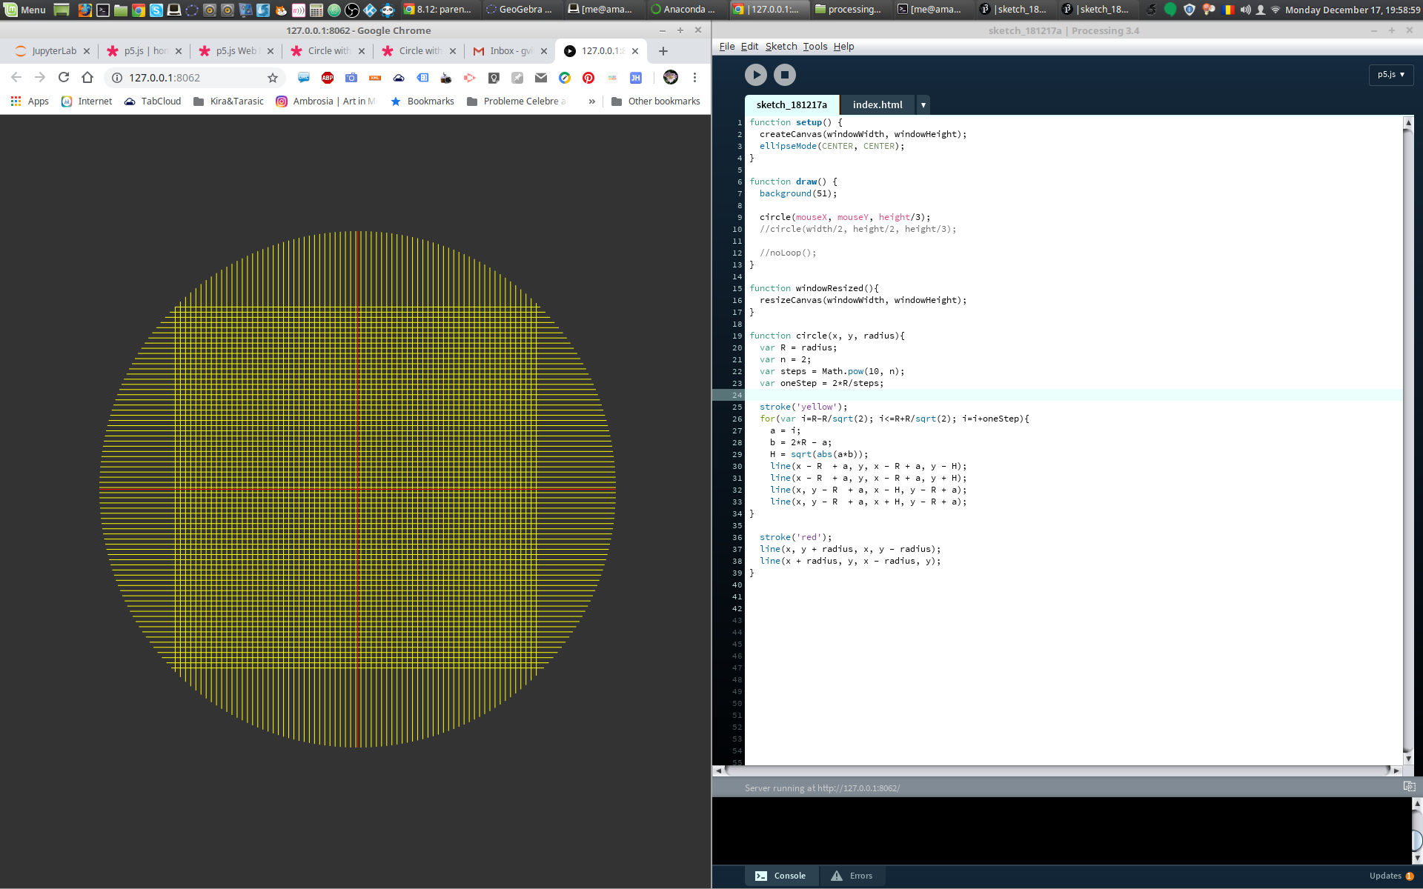Open the TabCloud bookmark
Image resolution: width=1423 pixels, height=889 pixels.
coord(153,101)
